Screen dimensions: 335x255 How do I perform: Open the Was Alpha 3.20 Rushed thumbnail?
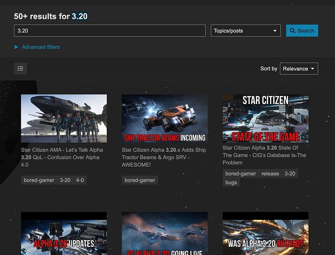click(266, 233)
